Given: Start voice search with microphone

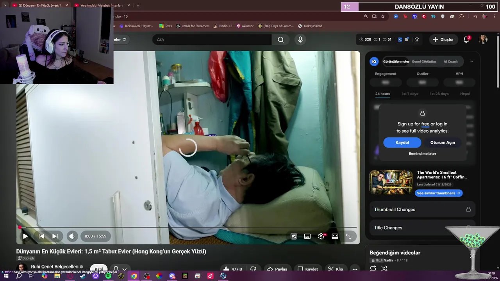Looking at the screenshot, I should (x=300, y=39).
